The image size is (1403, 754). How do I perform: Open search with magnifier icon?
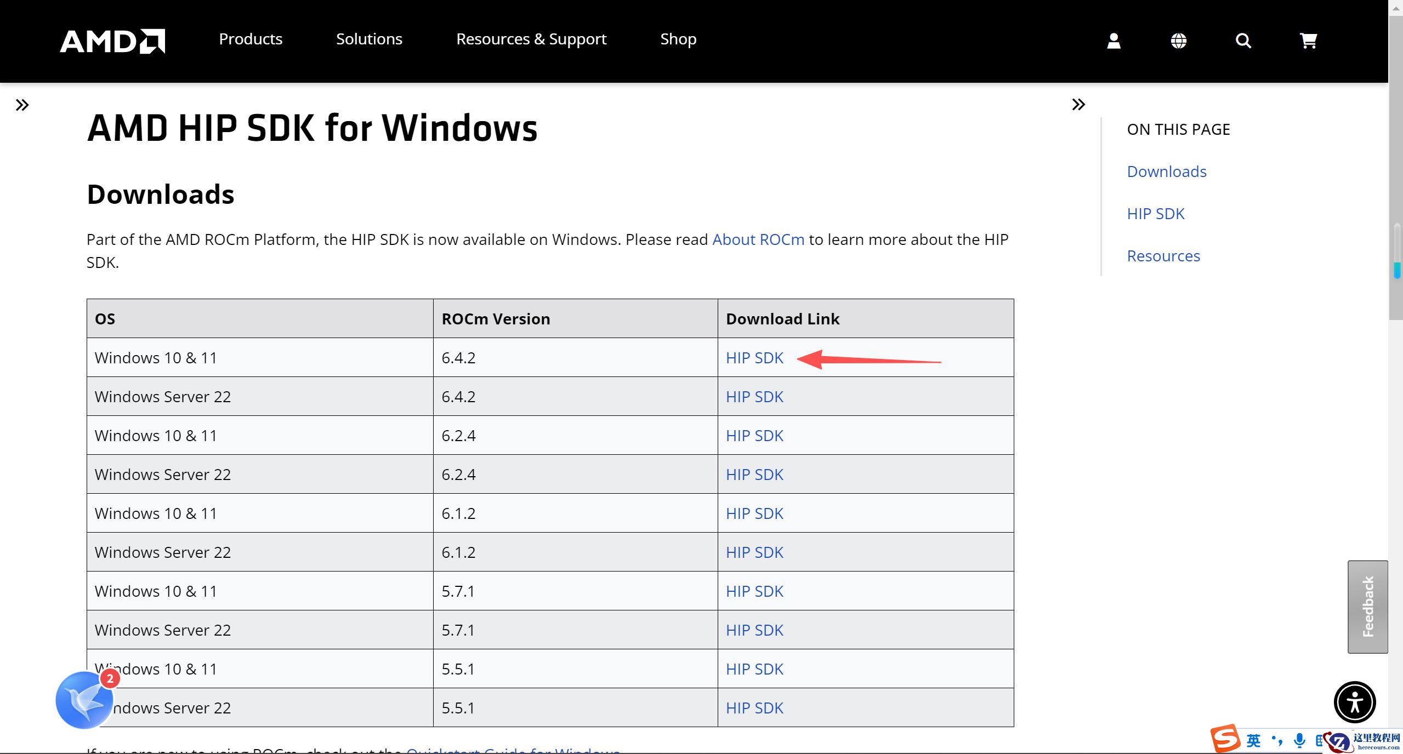[1243, 41]
